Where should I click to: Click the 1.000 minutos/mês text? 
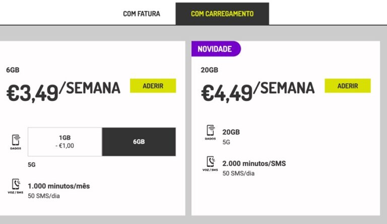pyautogui.click(x=59, y=186)
